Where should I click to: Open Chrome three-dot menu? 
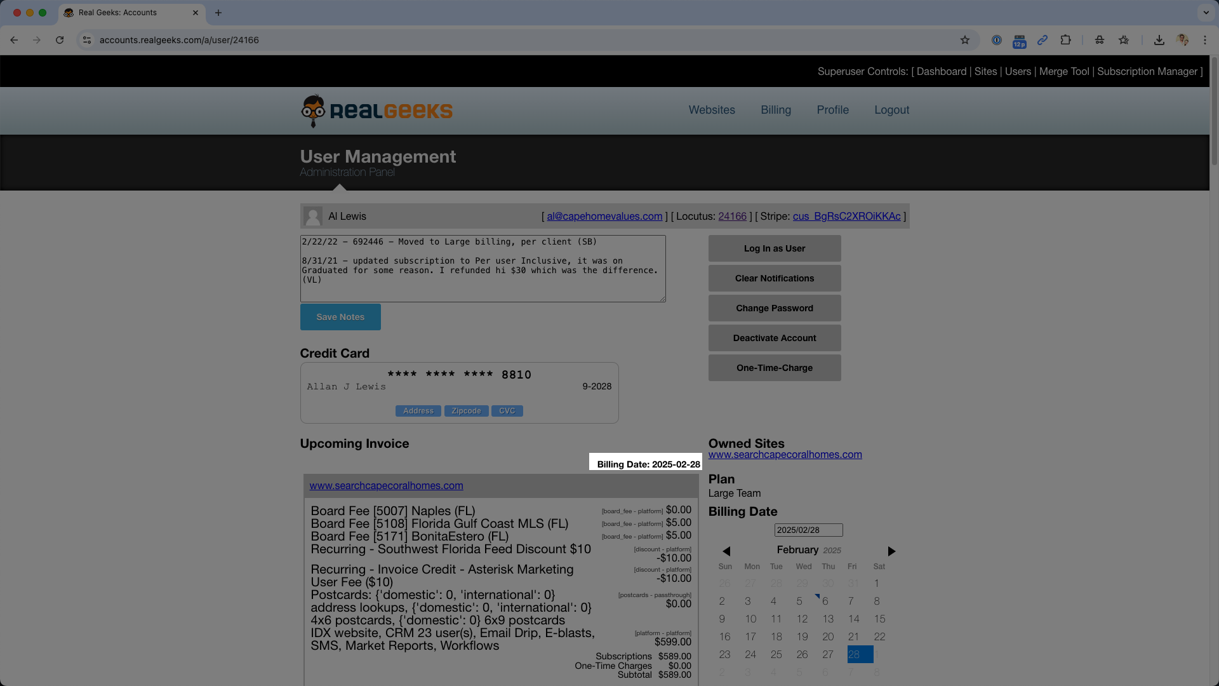1205,40
